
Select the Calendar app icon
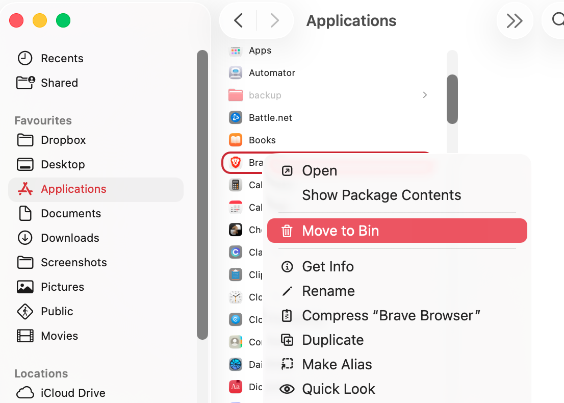pyautogui.click(x=236, y=207)
